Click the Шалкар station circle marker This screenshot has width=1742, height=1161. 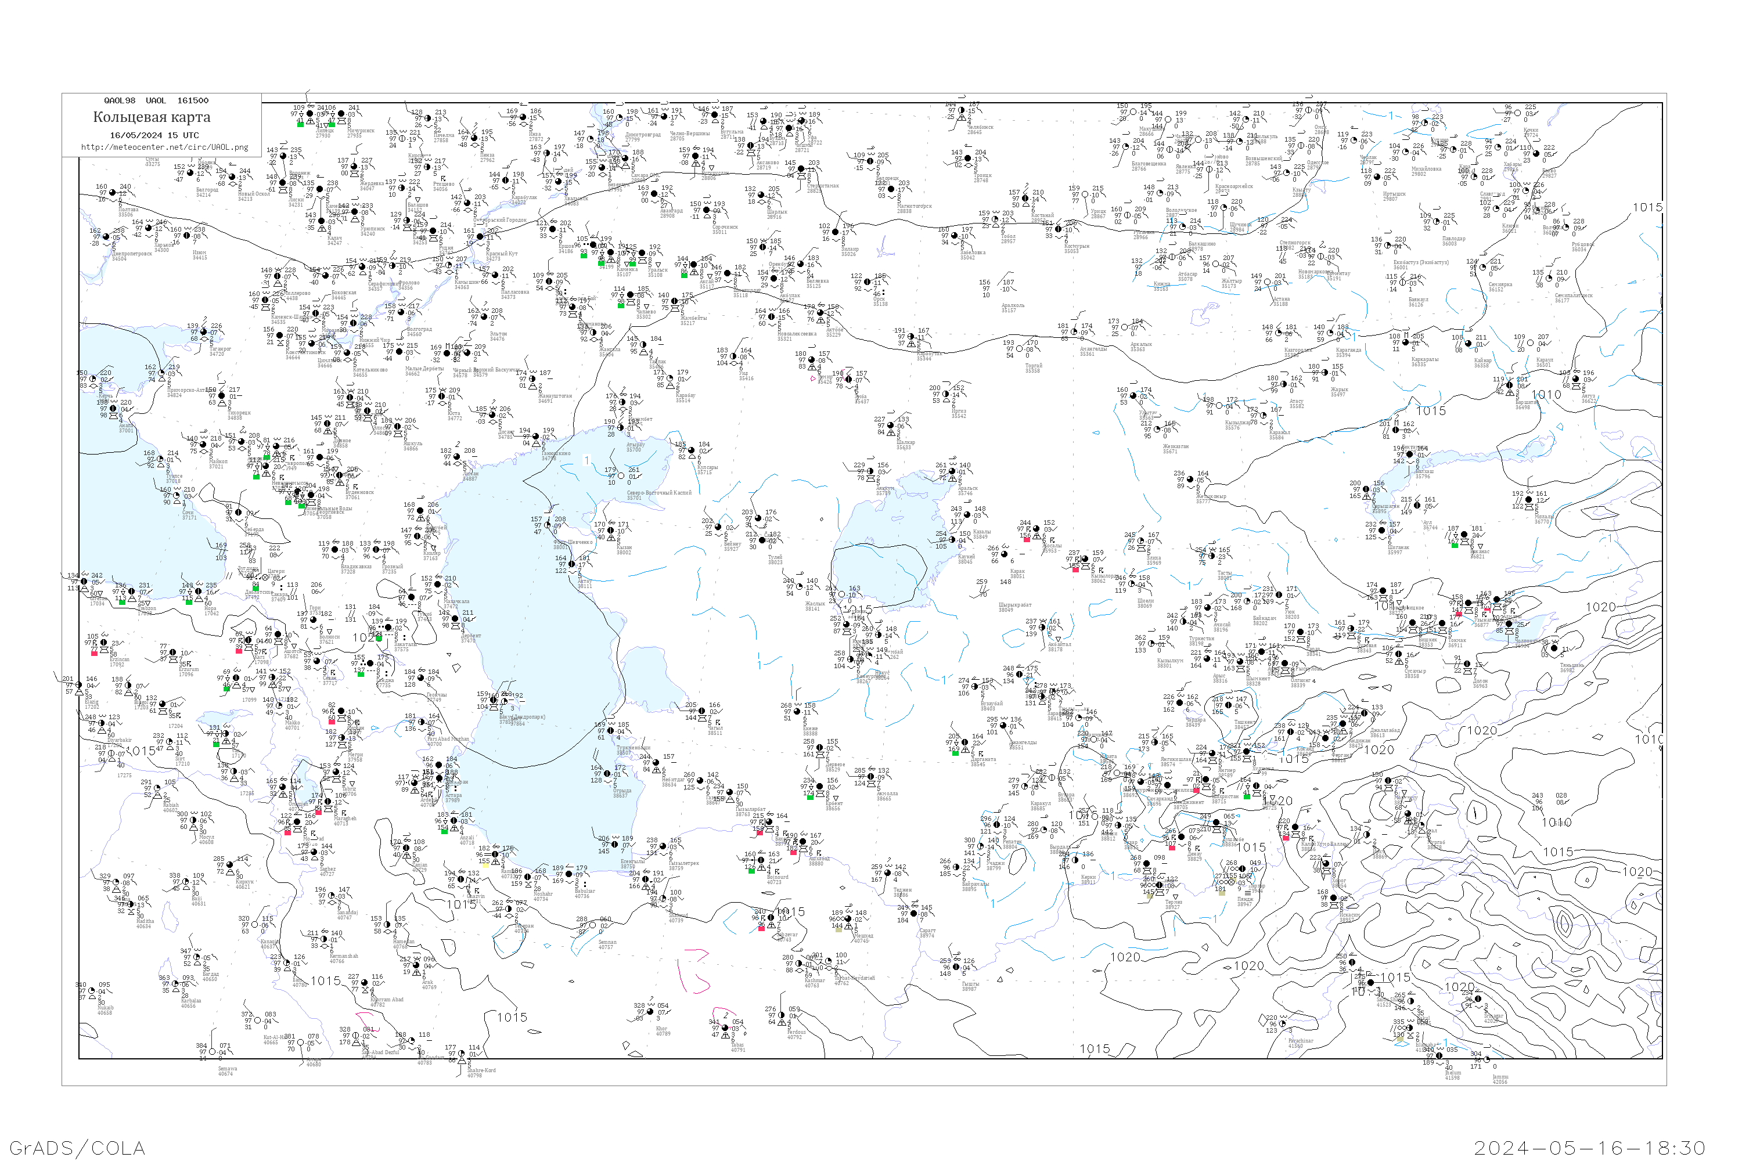click(891, 426)
